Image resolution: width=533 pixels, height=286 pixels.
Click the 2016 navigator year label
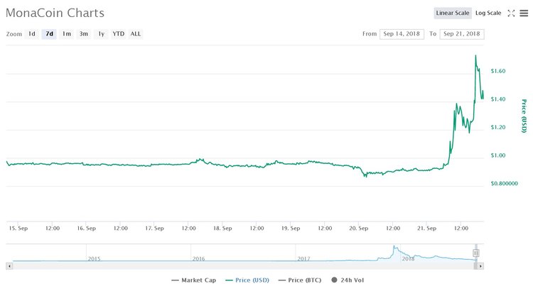click(198, 258)
